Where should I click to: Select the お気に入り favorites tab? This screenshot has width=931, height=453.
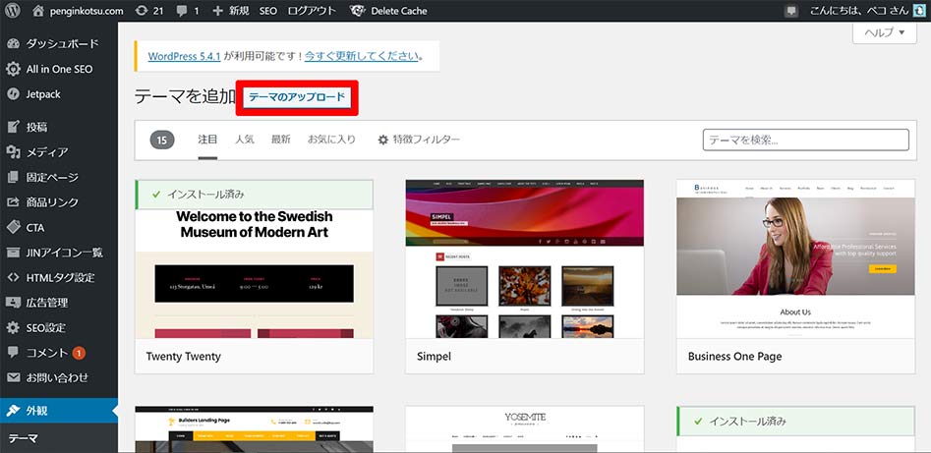coord(331,140)
